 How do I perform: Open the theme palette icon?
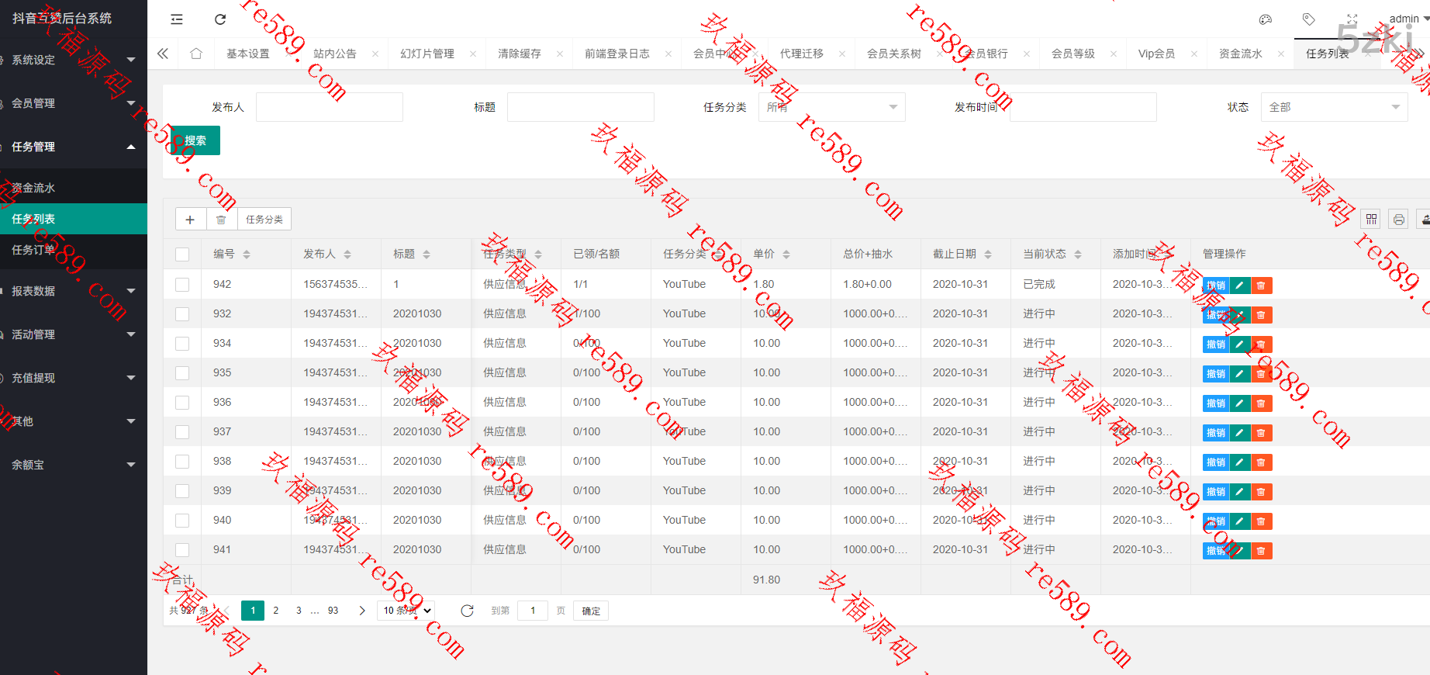(x=1266, y=19)
